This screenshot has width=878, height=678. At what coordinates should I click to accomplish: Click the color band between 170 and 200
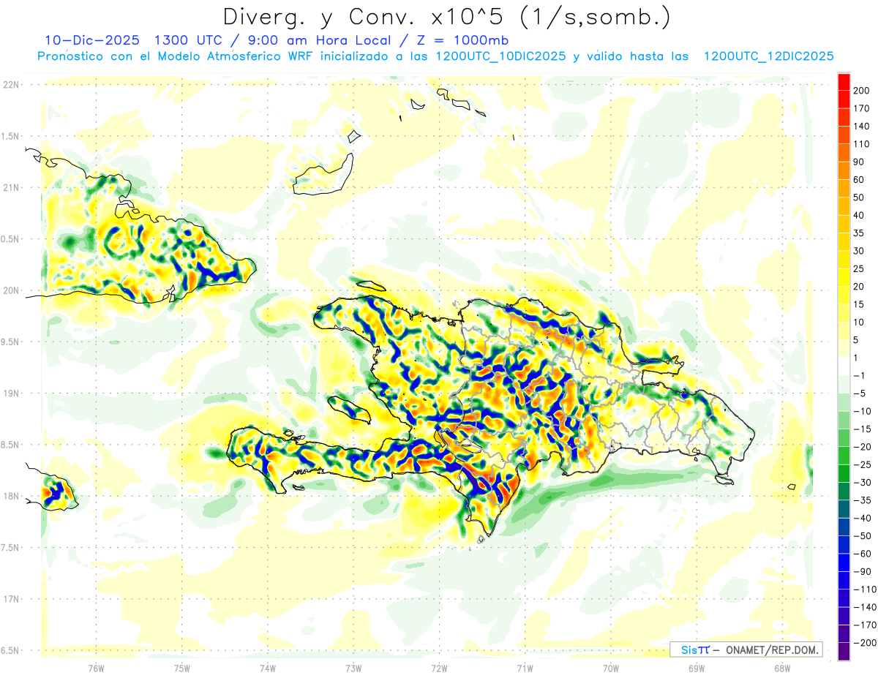(x=844, y=99)
